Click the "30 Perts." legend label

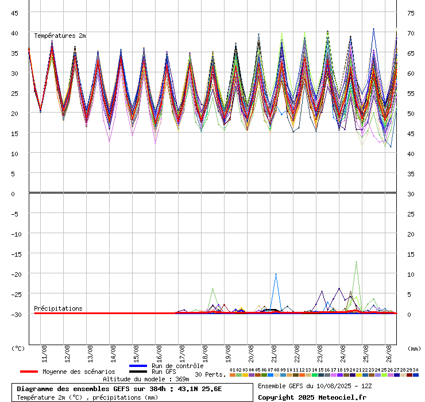[x=210, y=374]
